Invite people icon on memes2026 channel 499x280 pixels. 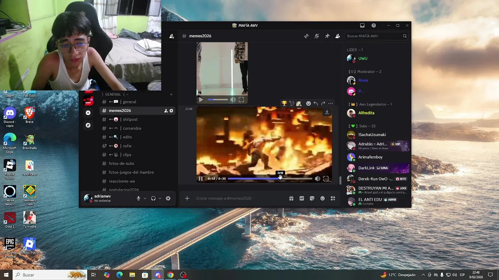point(166,111)
